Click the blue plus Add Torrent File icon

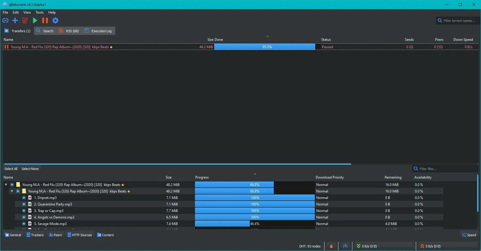click(x=15, y=20)
